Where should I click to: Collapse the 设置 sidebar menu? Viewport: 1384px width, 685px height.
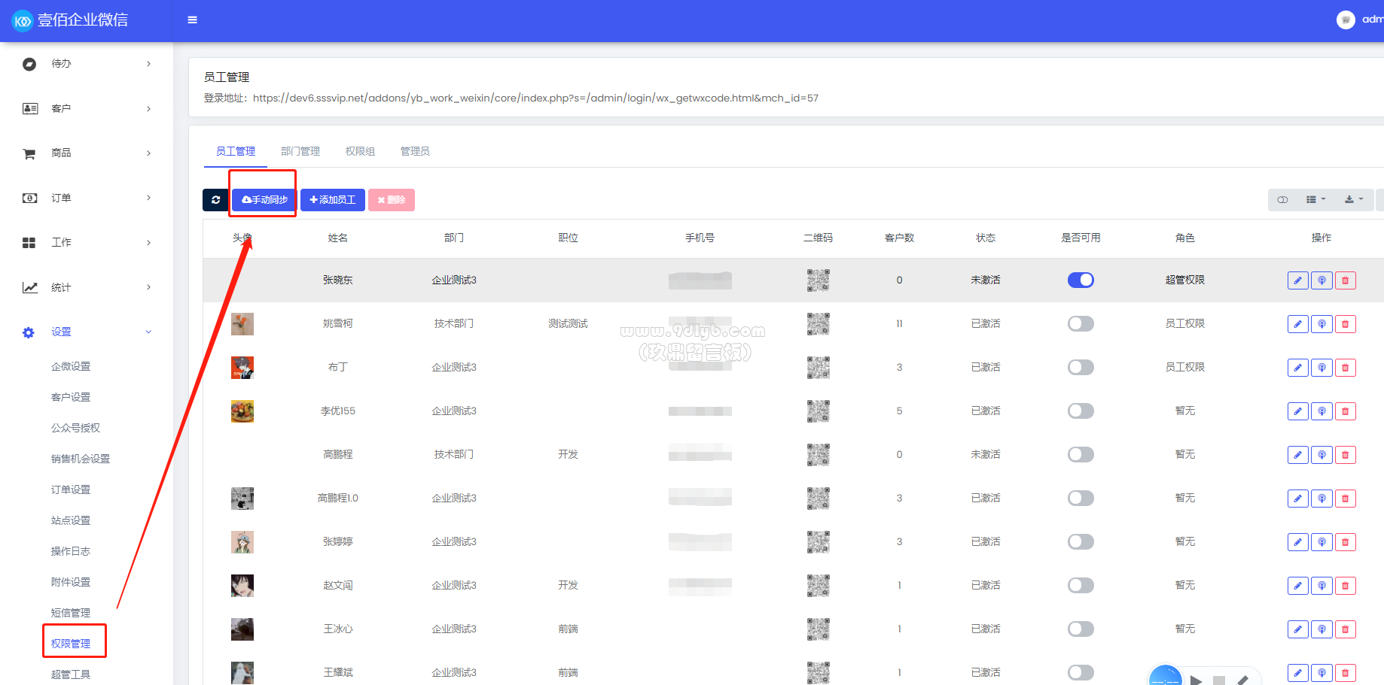87,332
